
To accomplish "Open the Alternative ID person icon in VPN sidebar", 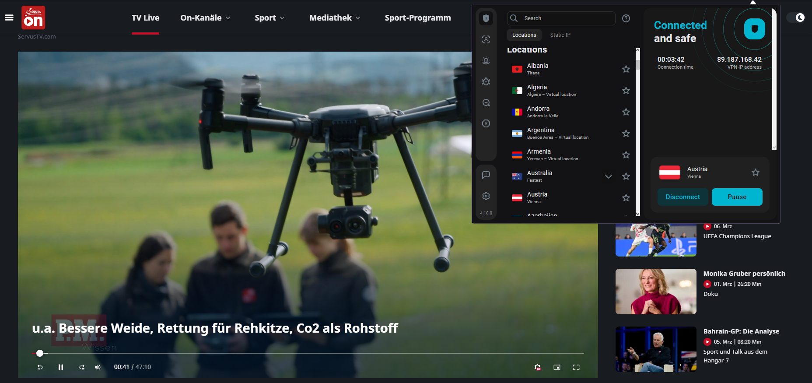I will [486, 39].
